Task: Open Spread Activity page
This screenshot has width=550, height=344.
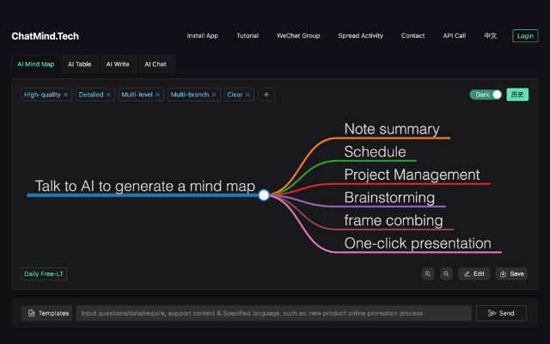Action: 361,36
